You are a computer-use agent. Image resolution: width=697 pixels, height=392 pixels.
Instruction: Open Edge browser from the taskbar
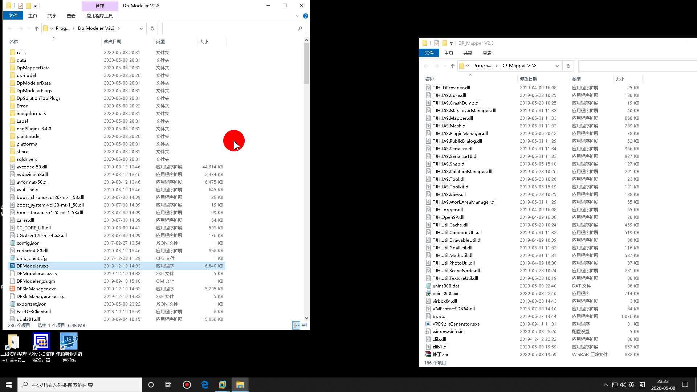[205, 385]
